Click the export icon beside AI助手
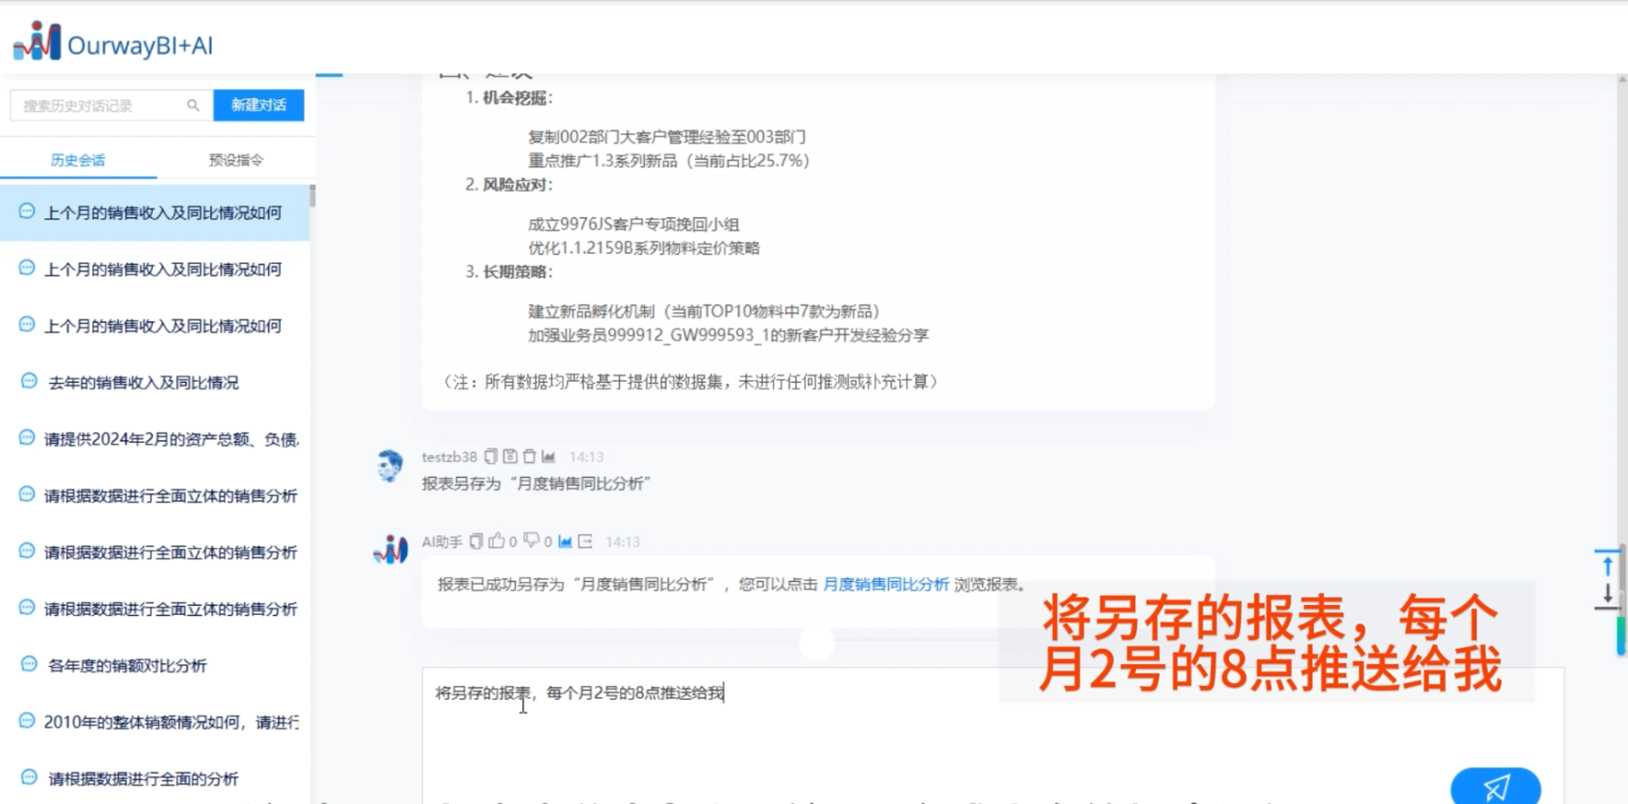The image size is (1628, 804). pos(585,541)
